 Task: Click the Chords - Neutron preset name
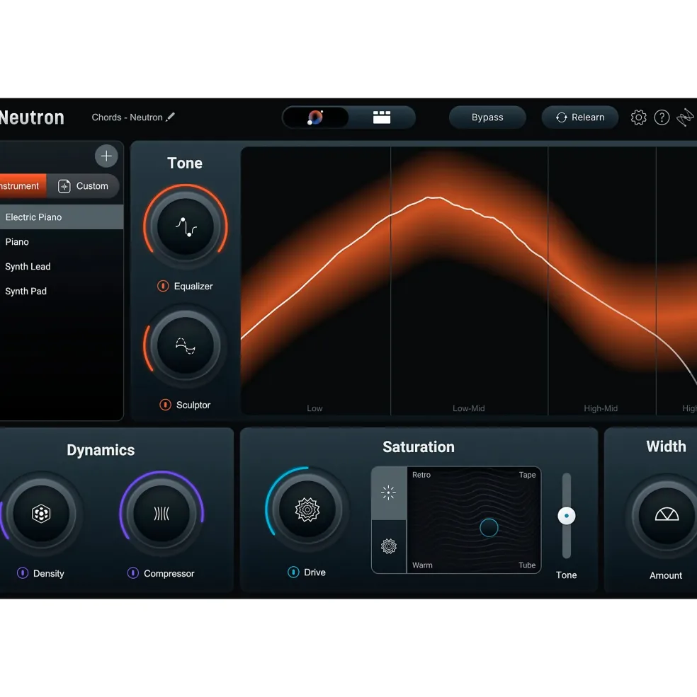coord(127,117)
